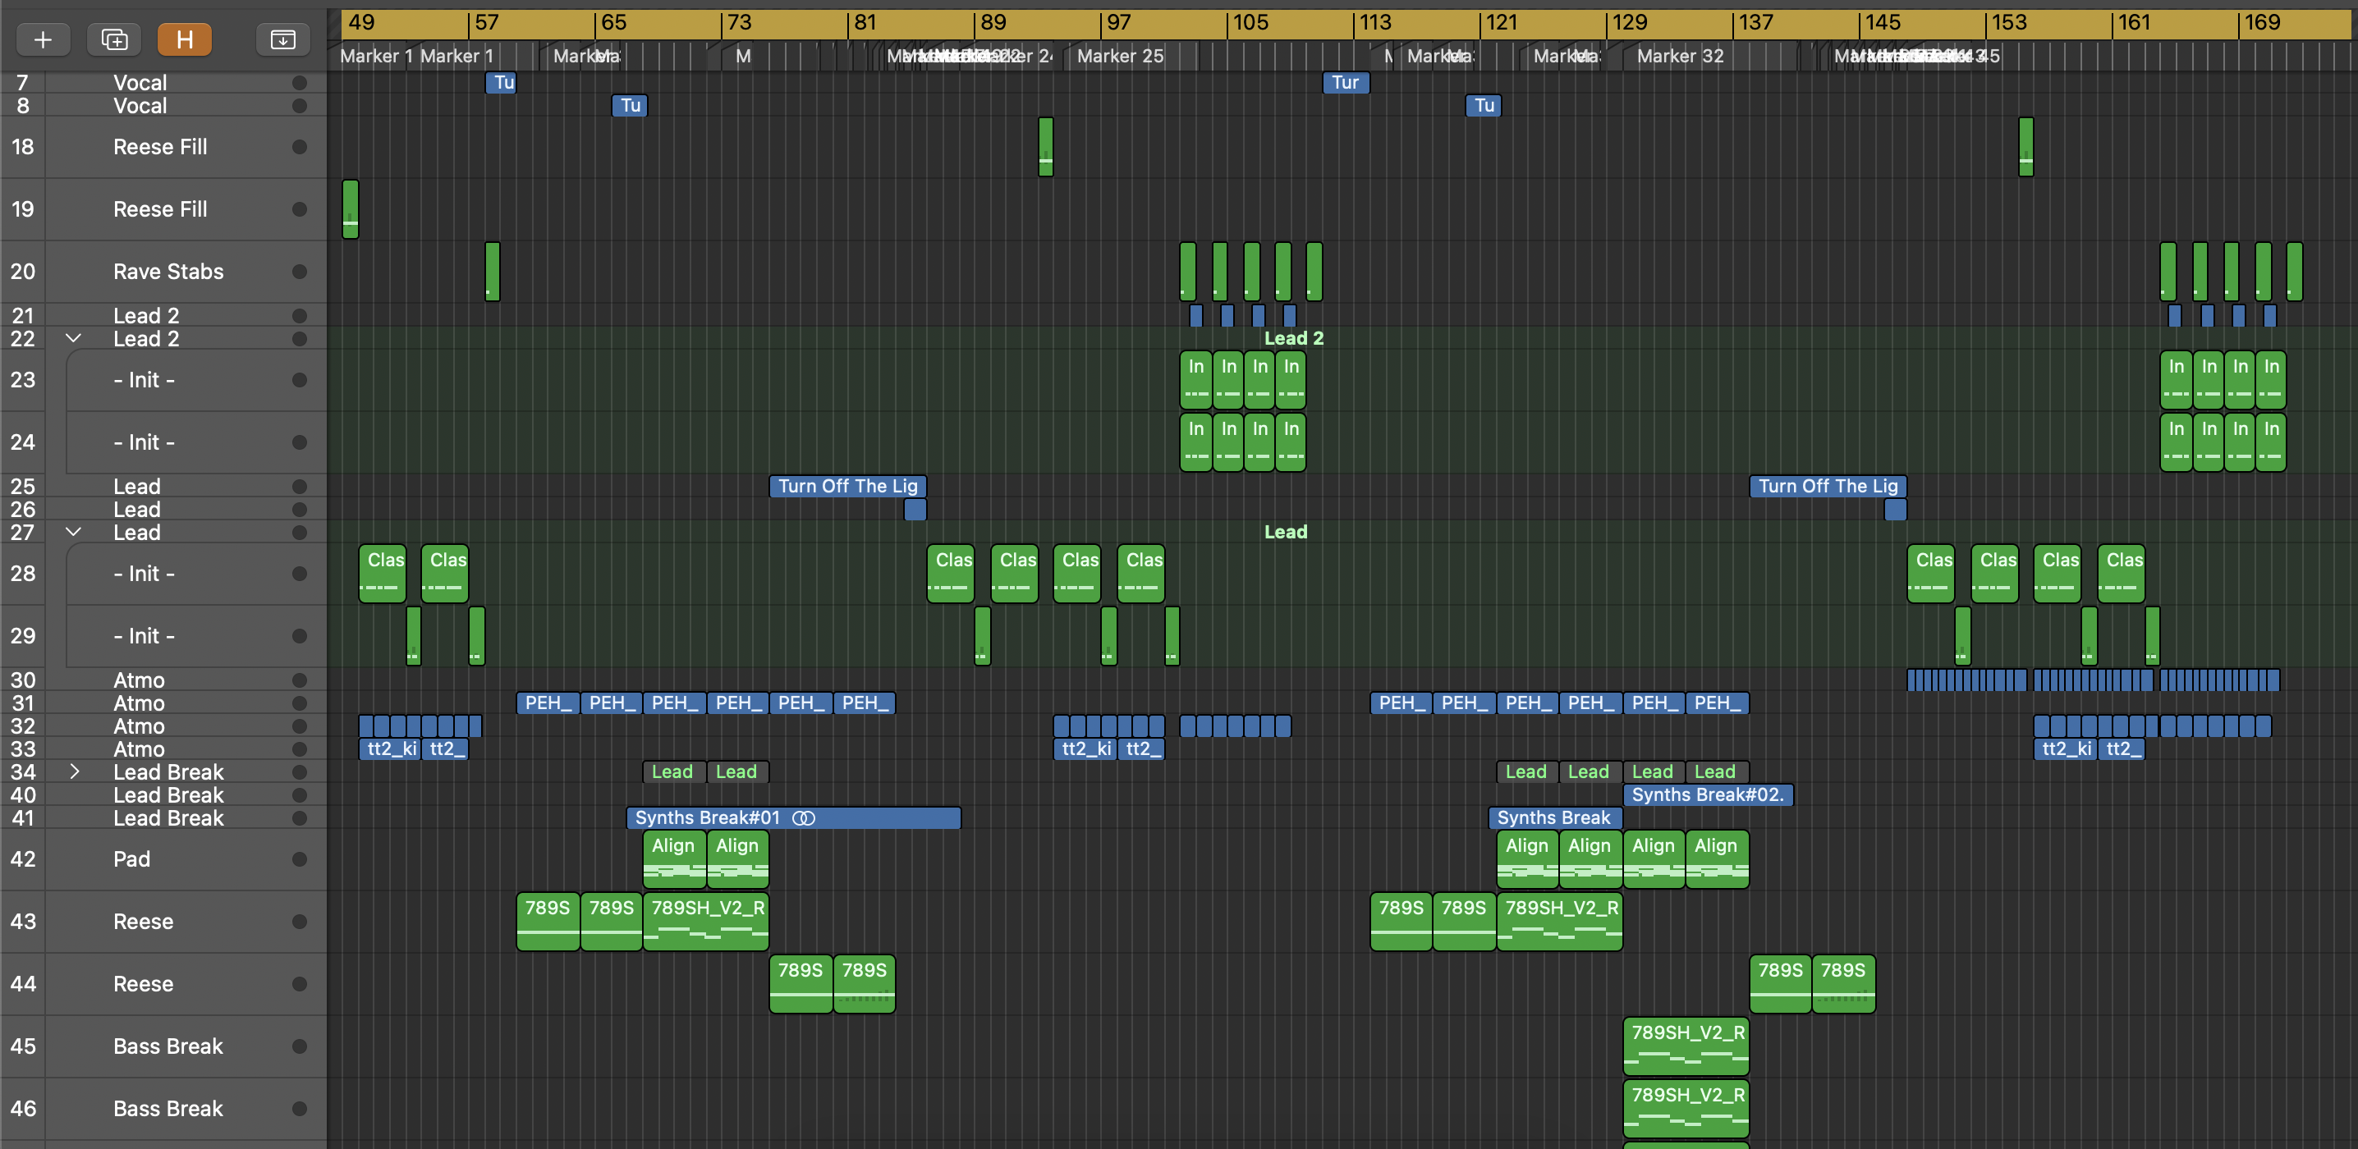The width and height of the screenshot is (2358, 1149).
Task: Select the 789SH_V2_R region on Bass Break 45
Action: (1686, 1046)
